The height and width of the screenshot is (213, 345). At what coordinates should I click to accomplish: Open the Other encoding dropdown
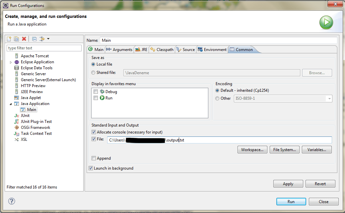coord(329,98)
